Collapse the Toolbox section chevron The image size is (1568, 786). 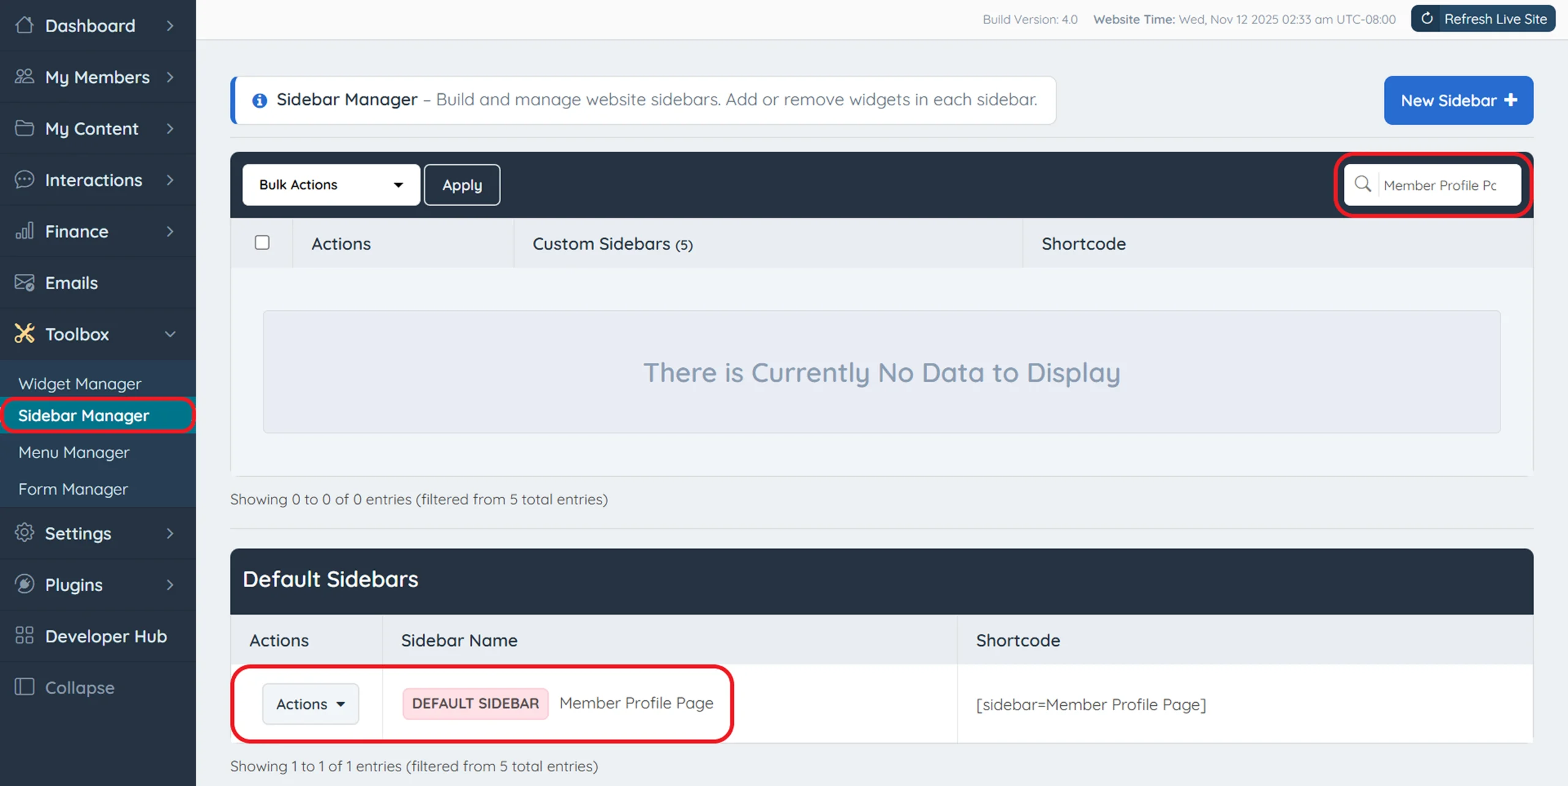pyautogui.click(x=171, y=334)
